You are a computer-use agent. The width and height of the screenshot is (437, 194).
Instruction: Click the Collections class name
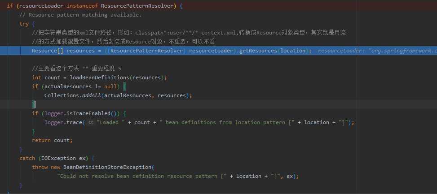point(62,95)
